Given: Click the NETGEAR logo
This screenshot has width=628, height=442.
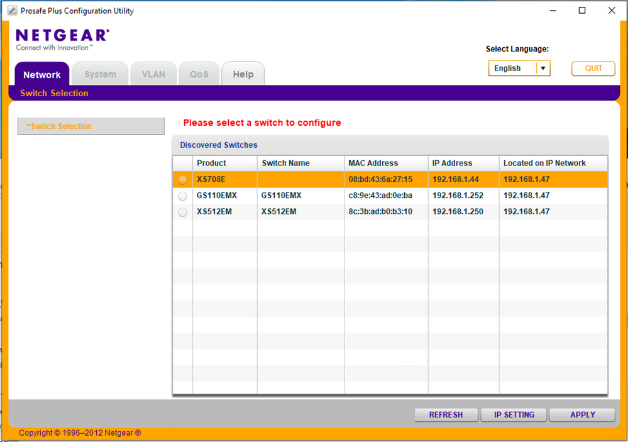Looking at the screenshot, I should click(62, 39).
